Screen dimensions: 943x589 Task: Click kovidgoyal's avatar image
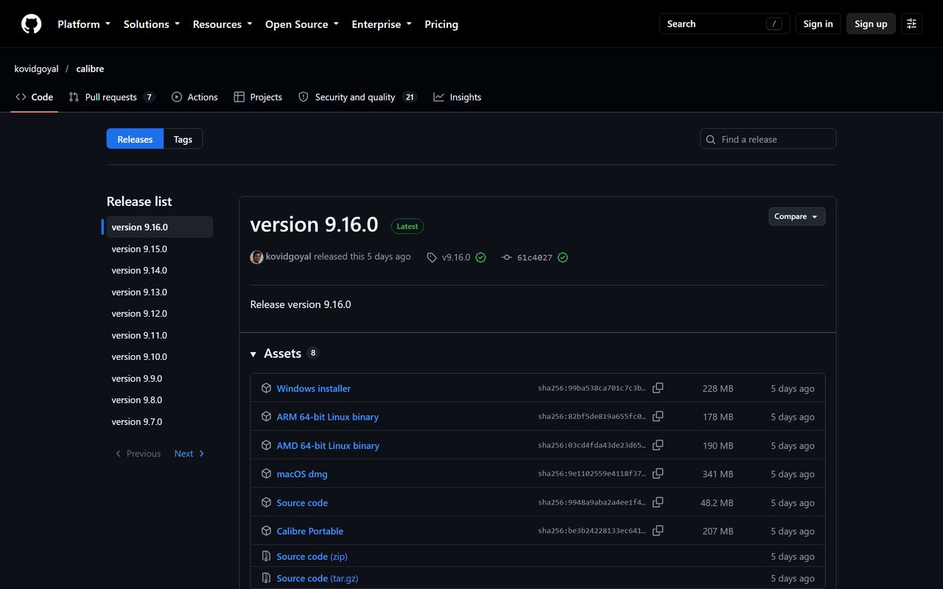pyautogui.click(x=256, y=257)
